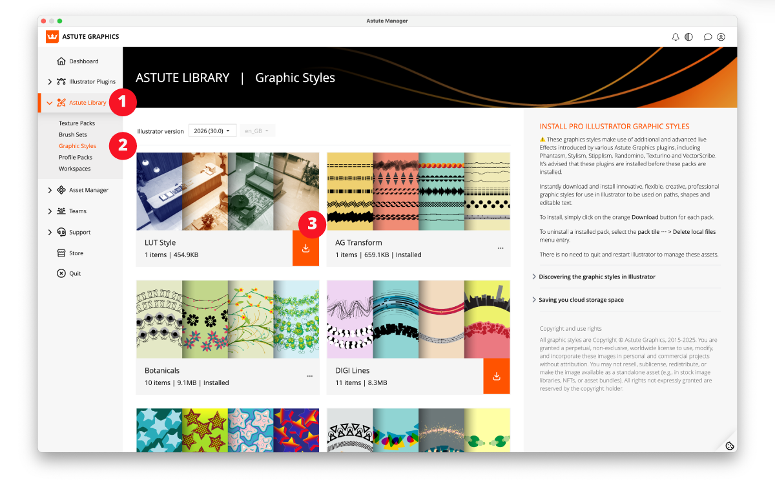
Task: Open AG Transform pack options menu
Action: point(501,248)
